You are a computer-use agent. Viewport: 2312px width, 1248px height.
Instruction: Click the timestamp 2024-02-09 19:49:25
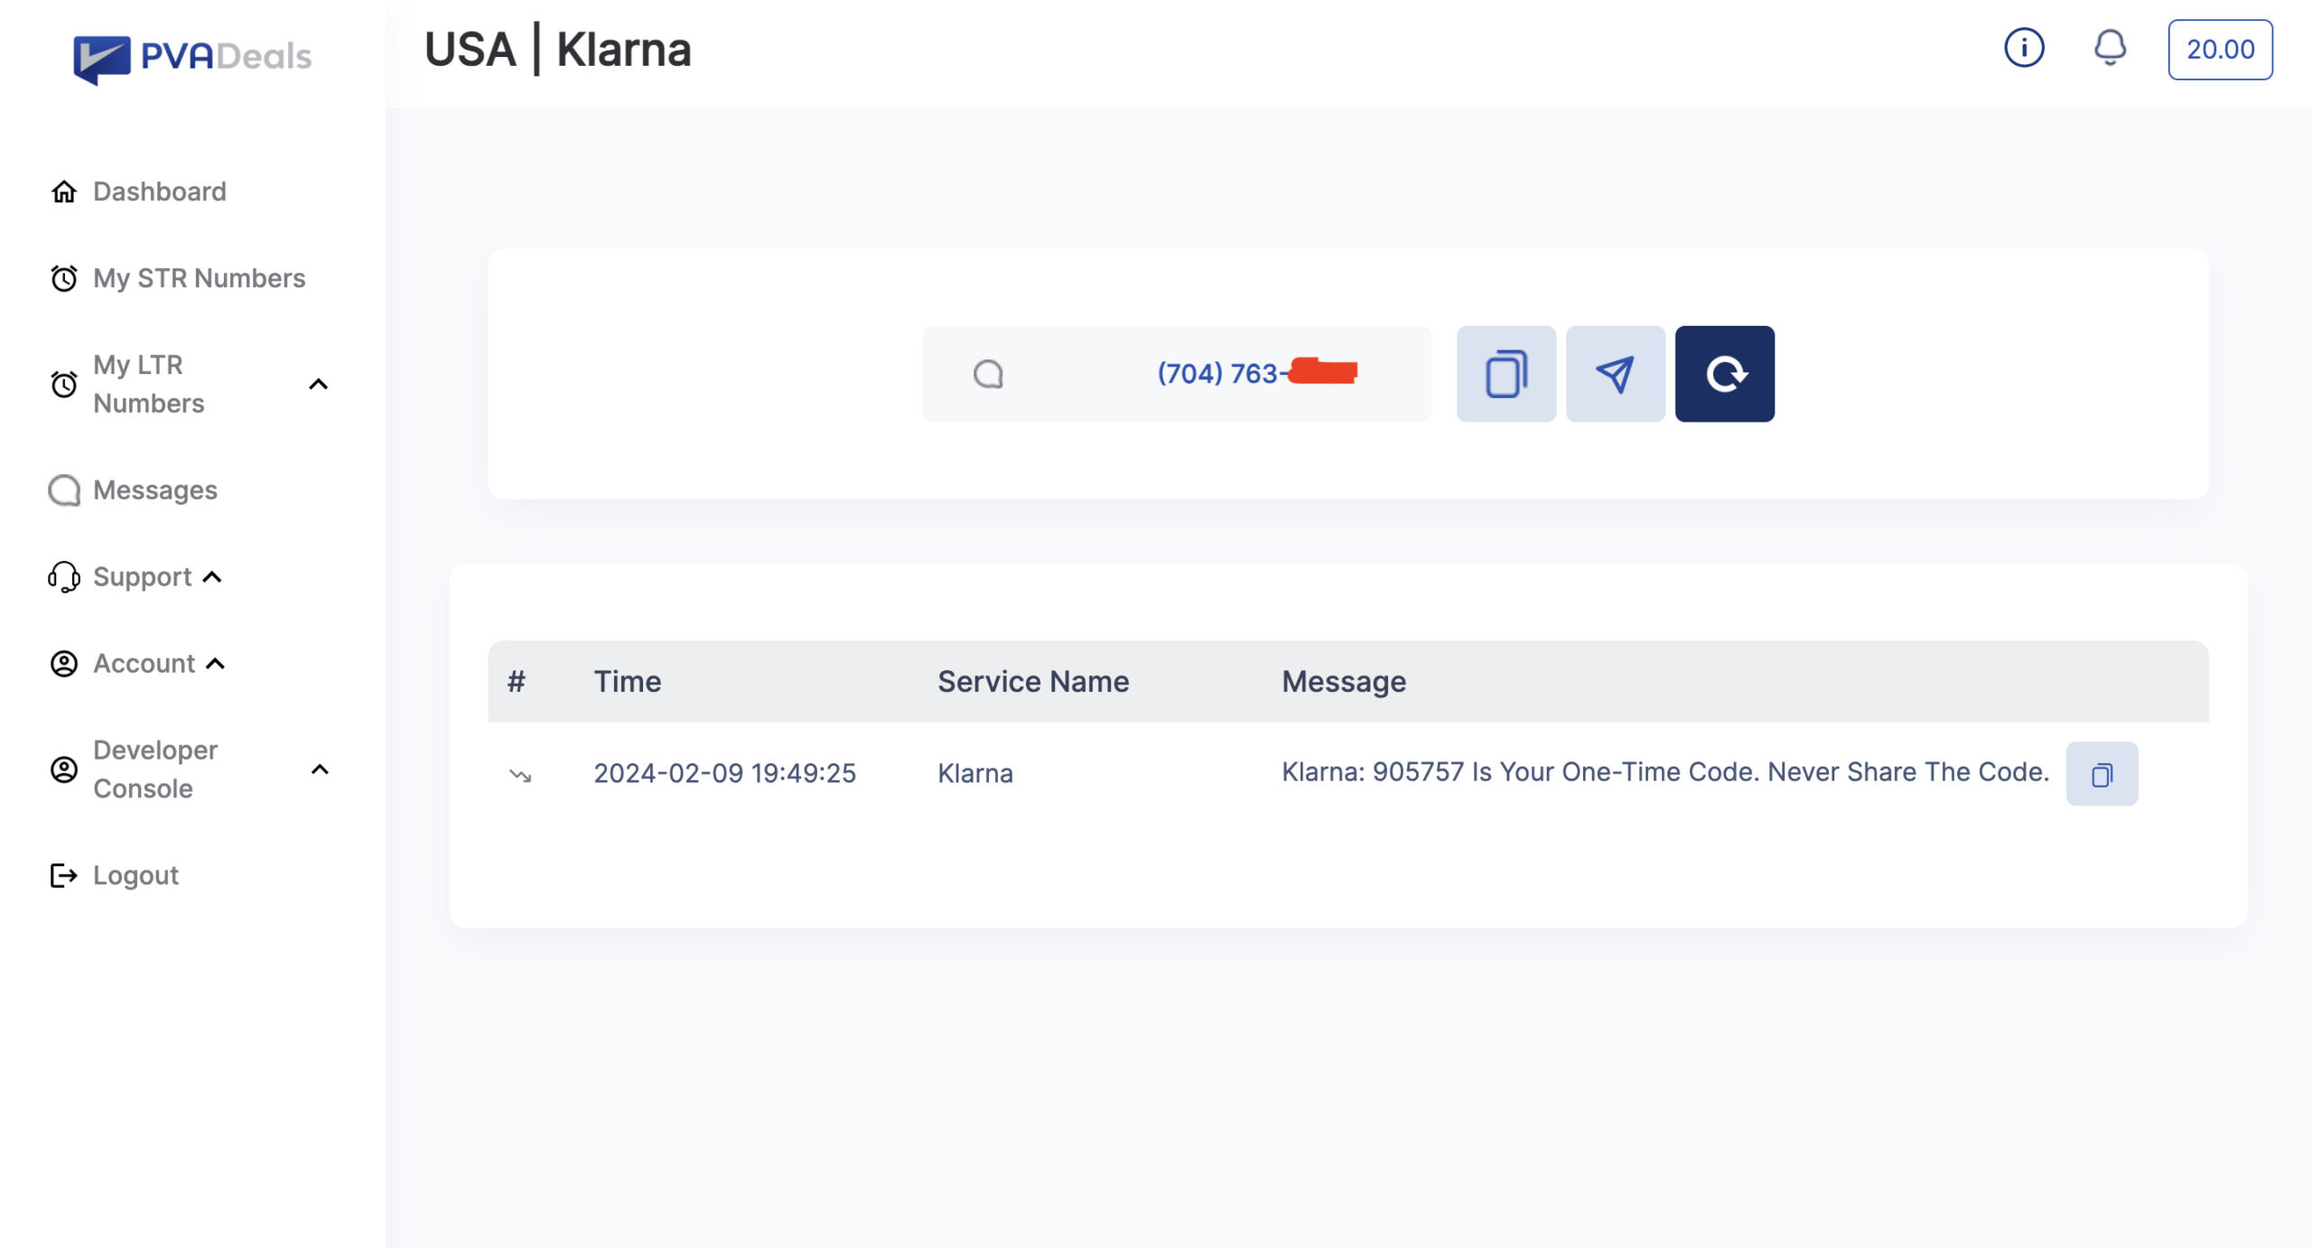(x=724, y=773)
